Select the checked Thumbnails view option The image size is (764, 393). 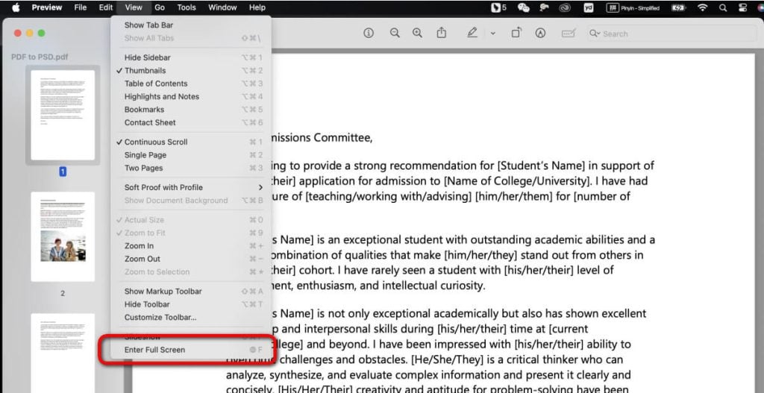tap(145, 71)
